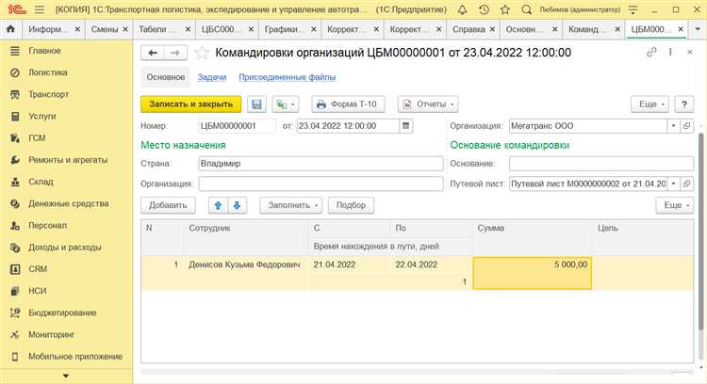Save document with floppy disk icon

point(256,104)
